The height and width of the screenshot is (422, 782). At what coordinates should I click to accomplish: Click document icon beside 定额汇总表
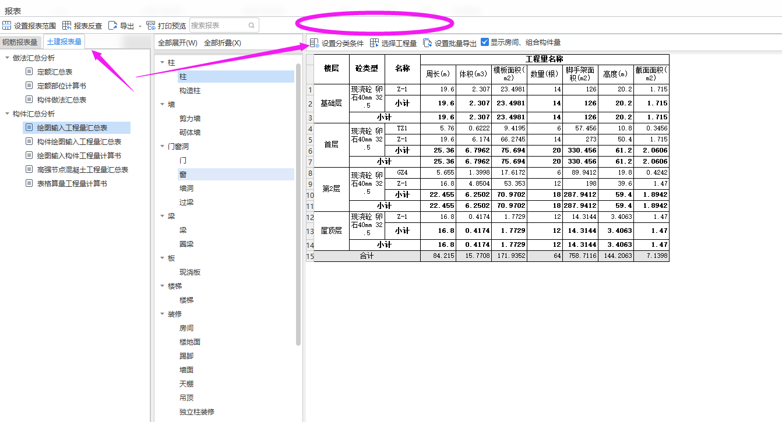(x=29, y=72)
